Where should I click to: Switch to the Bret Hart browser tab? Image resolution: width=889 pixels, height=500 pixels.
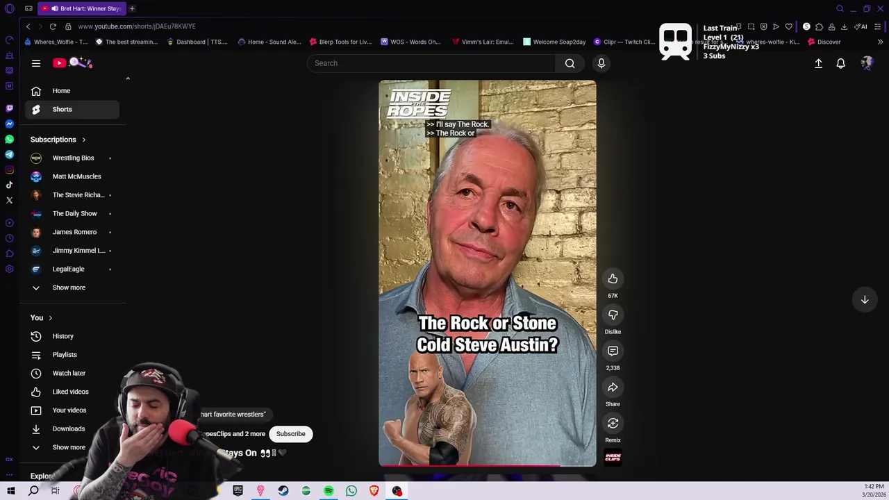pyautogui.click(x=82, y=8)
